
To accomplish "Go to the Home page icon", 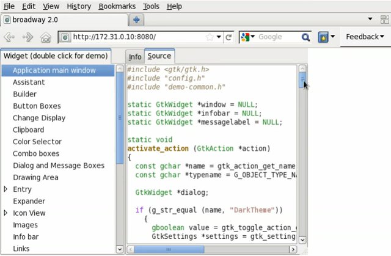I will [45, 37].
